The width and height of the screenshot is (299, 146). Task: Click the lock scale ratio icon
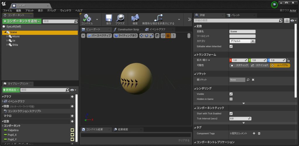288,60
